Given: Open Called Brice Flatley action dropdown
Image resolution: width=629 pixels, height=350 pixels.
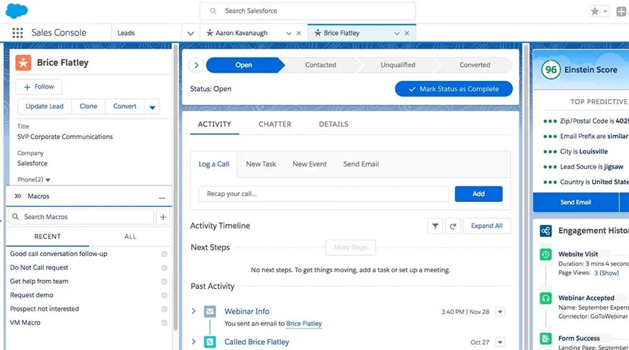Looking at the screenshot, I should pyautogui.click(x=500, y=342).
